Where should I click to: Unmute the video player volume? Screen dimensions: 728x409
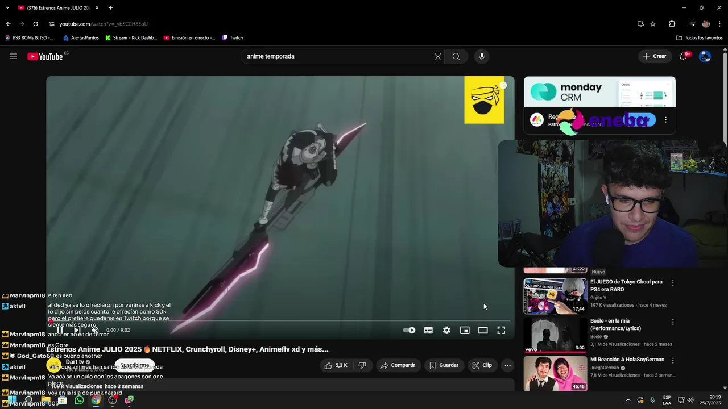pyautogui.click(x=95, y=330)
